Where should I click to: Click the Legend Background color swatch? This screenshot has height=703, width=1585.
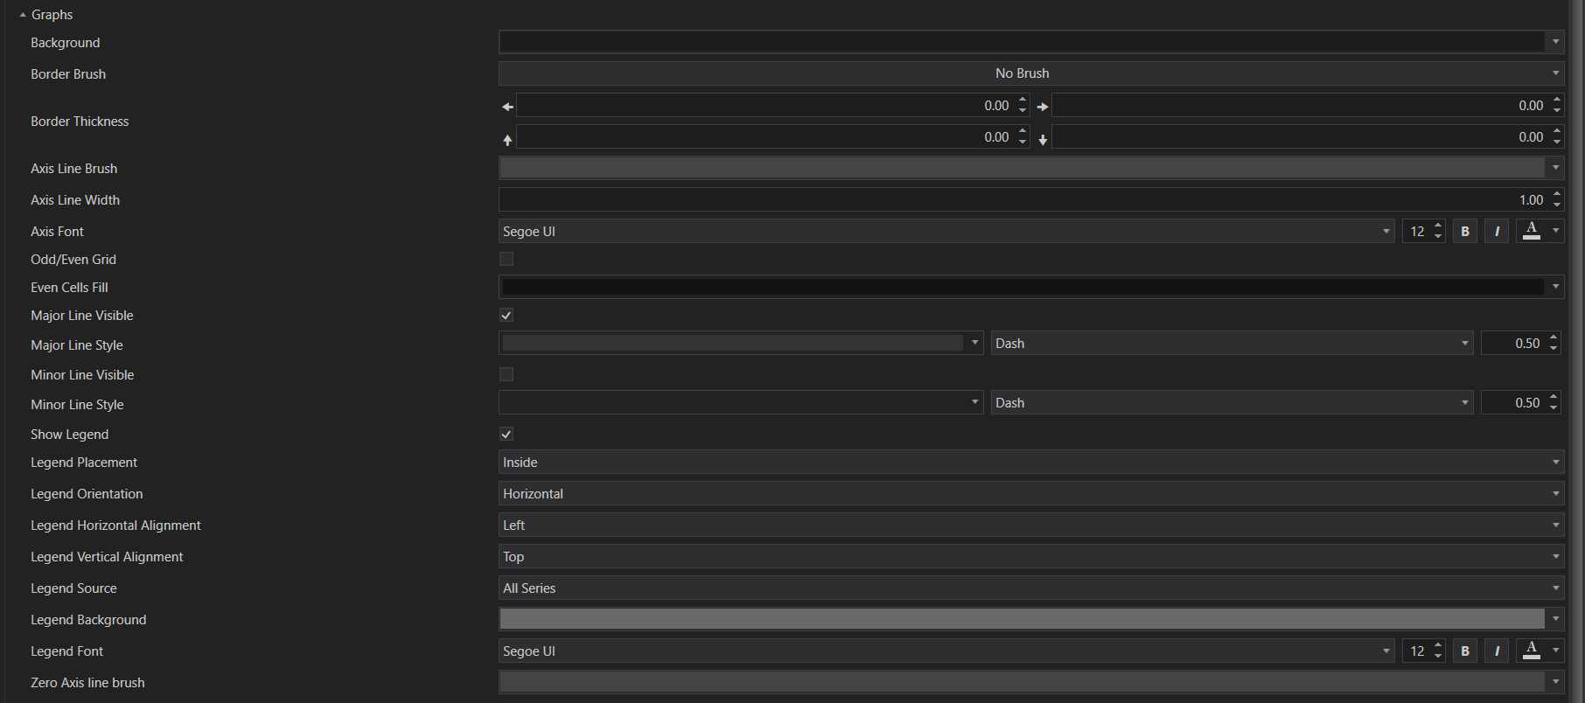pos(1022,620)
